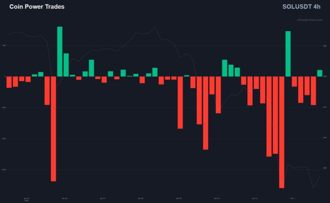The width and height of the screenshot is (330, 203).
Task: Select the Feb 1 date label on x-axis
Action: (292, 198)
